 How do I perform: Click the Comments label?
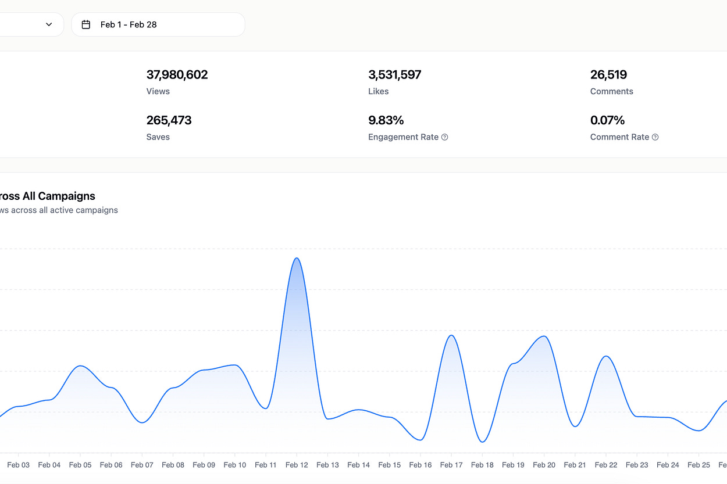pyautogui.click(x=612, y=91)
